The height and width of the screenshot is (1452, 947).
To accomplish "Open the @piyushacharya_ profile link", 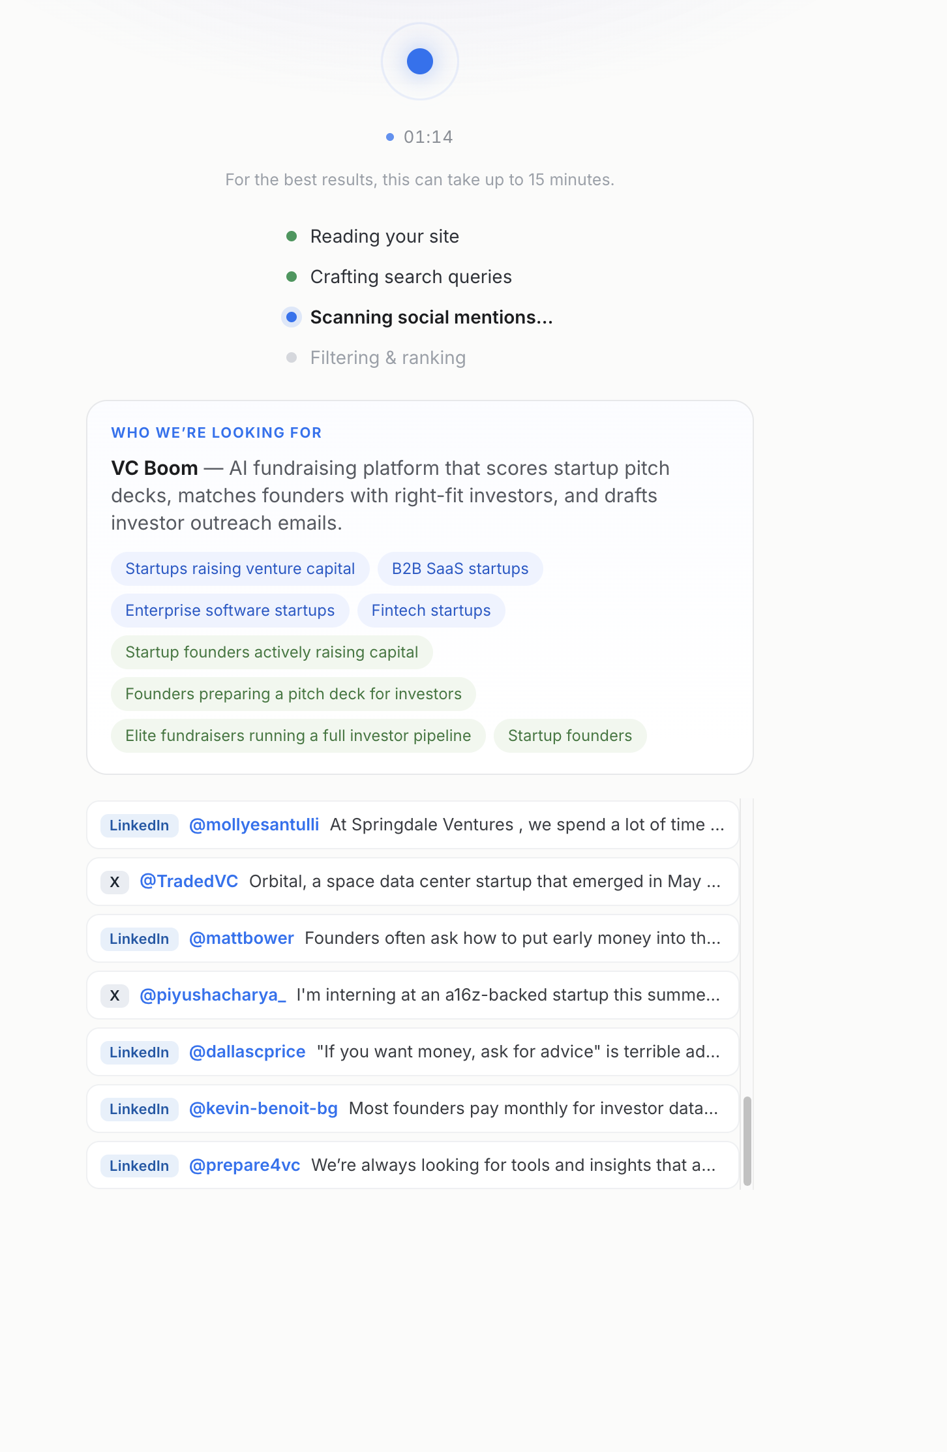I will click(x=213, y=995).
